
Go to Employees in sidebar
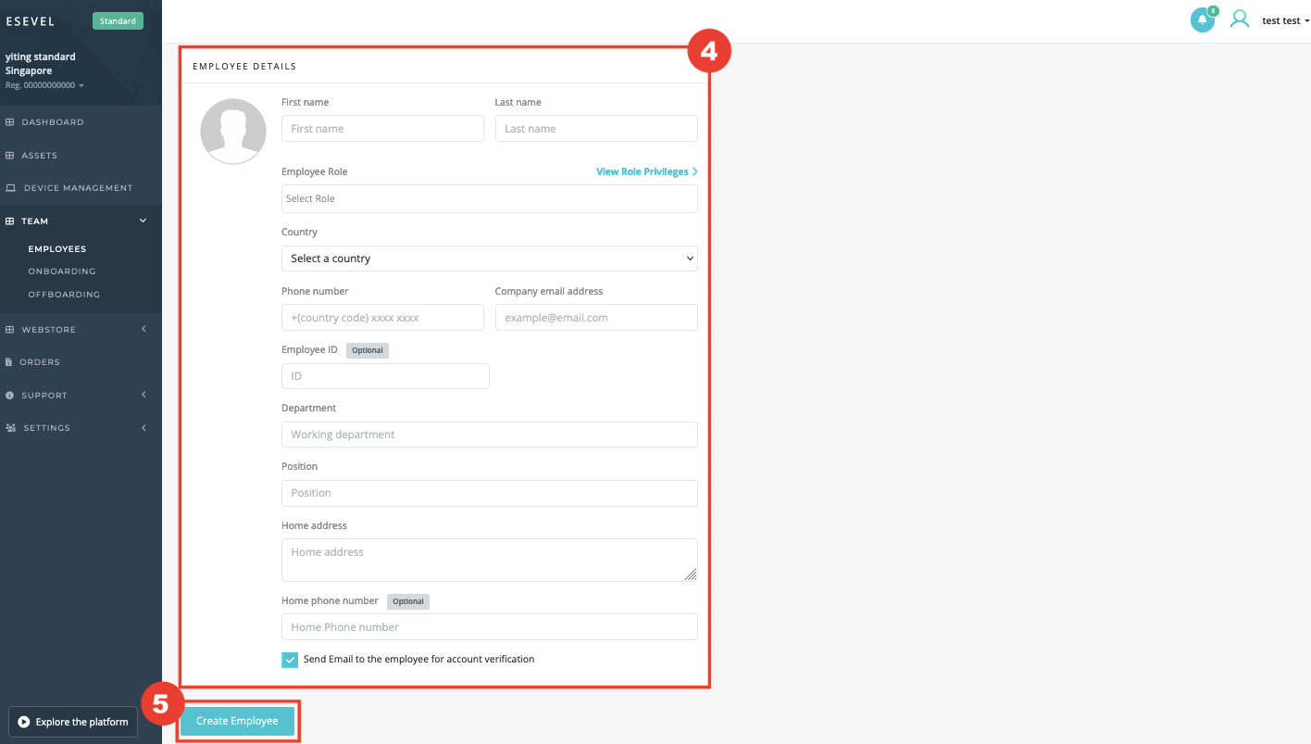pos(57,249)
